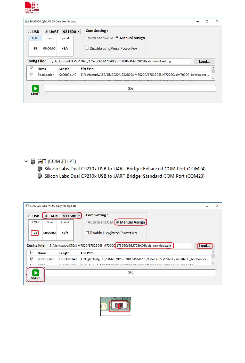This screenshot has width=245, height=363.
Task: Toggle the BootLoader row checkbox in the lower window
Action: pyautogui.click(x=32, y=259)
